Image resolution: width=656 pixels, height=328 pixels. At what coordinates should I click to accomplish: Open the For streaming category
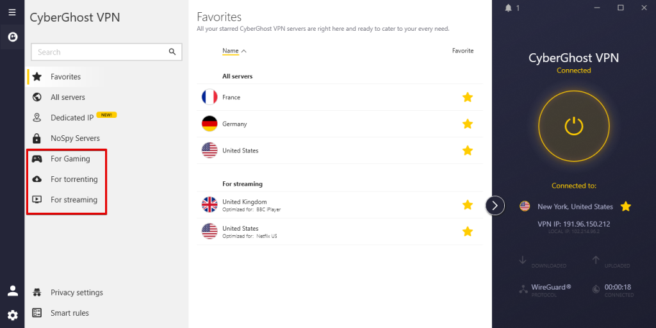[x=74, y=200]
